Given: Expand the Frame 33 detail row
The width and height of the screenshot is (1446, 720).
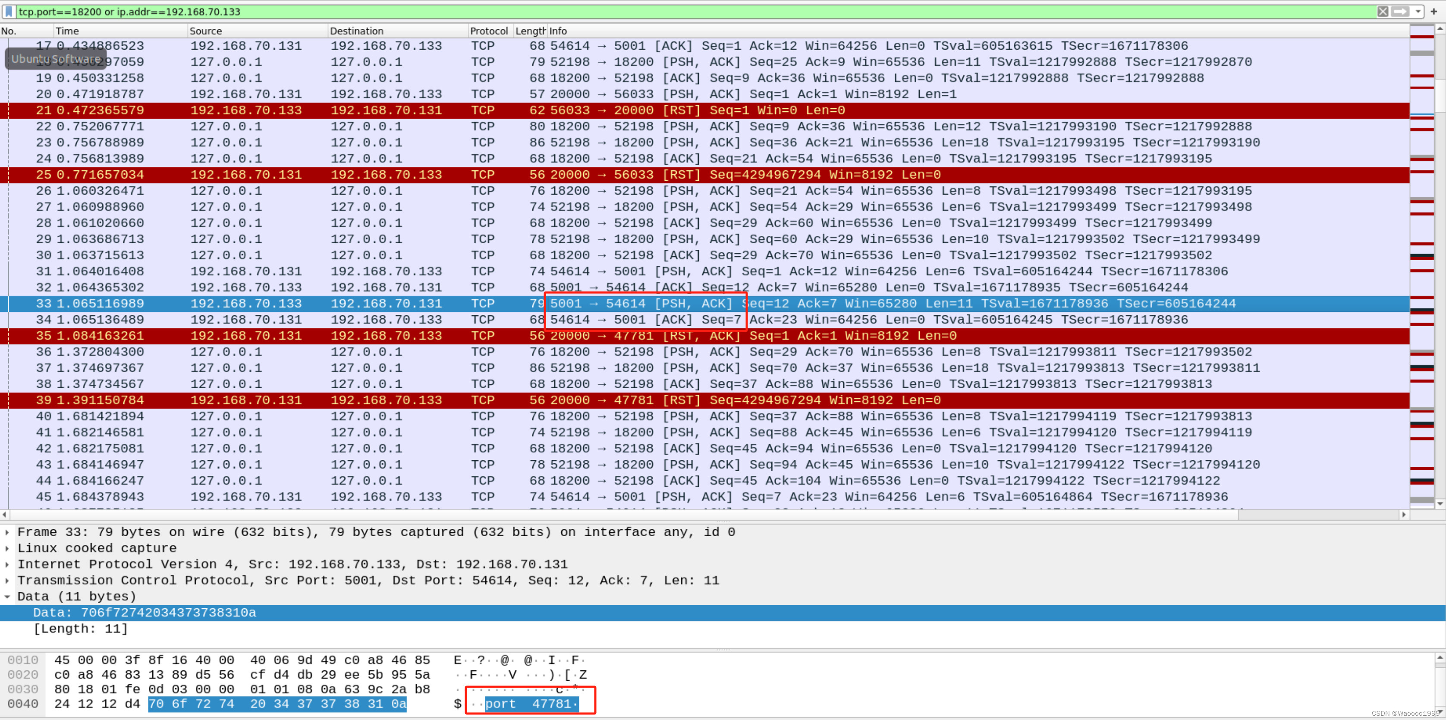Looking at the screenshot, I should click(x=7, y=532).
